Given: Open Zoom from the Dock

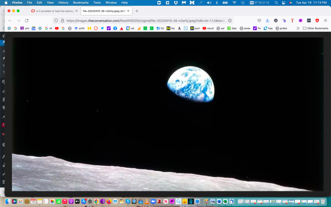Looking at the screenshot, I should pos(153,202).
